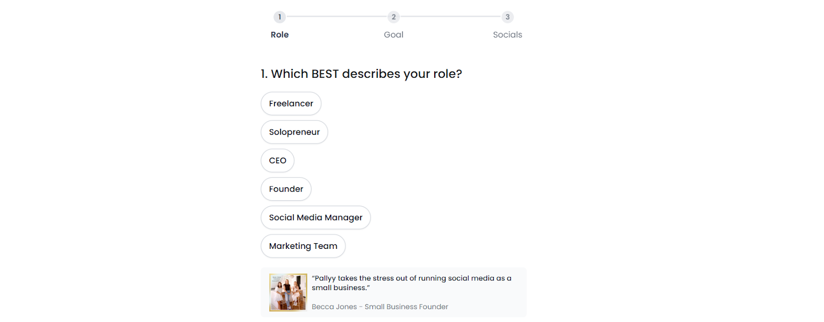Click Becca Jones author name
The height and width of the screenshot is (322, 824).
(x=334, y=307)
